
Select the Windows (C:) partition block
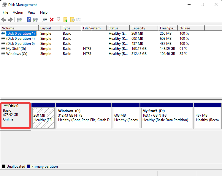point(83,118)
